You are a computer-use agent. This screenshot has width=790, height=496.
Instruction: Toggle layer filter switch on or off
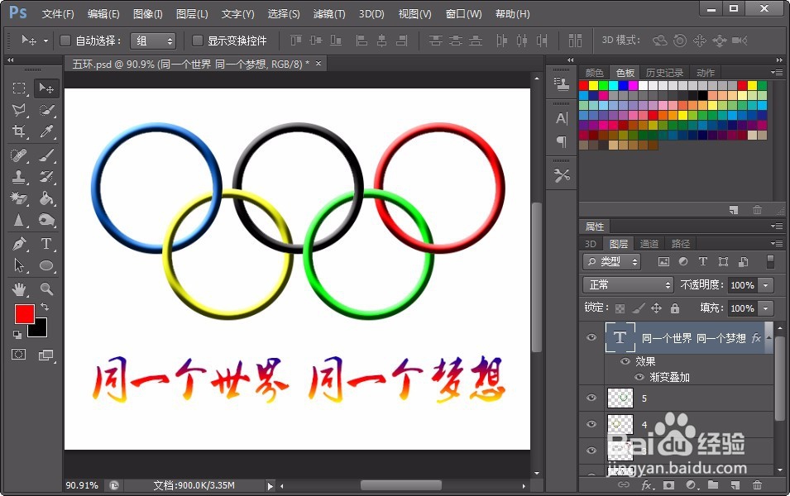point(770,261)
